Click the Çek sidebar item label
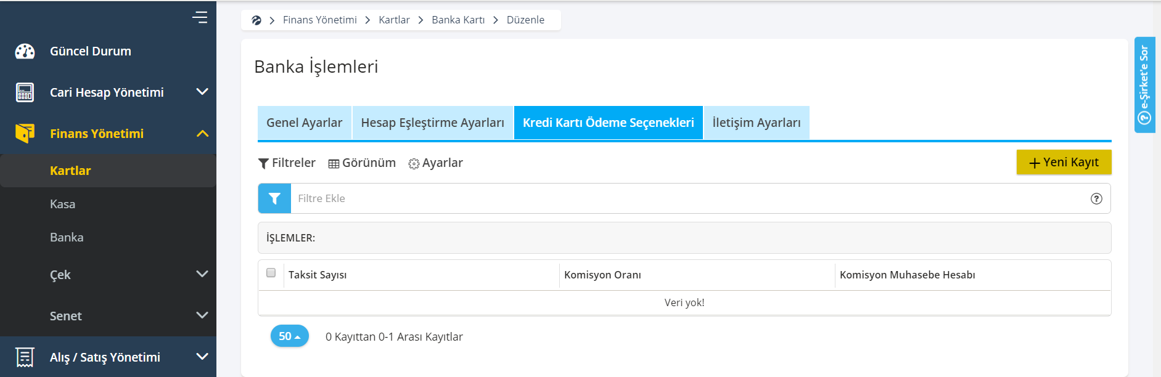The image size is (1161, 377). (x=60, y=275)
